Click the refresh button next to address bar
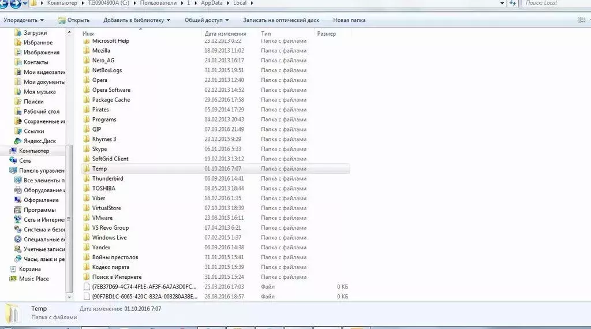 [513, 3]
